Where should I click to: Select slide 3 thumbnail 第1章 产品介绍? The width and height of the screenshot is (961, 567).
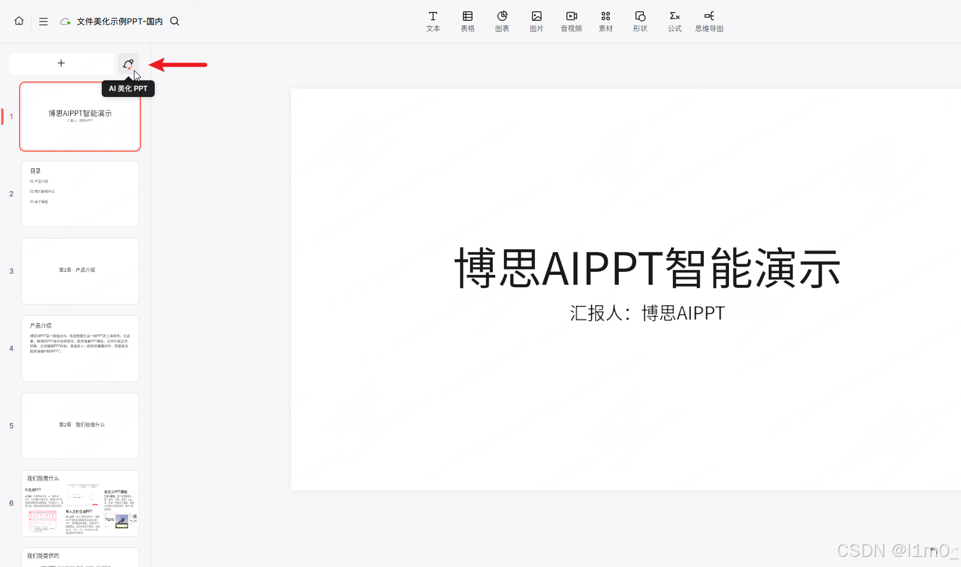click(80, 271)
